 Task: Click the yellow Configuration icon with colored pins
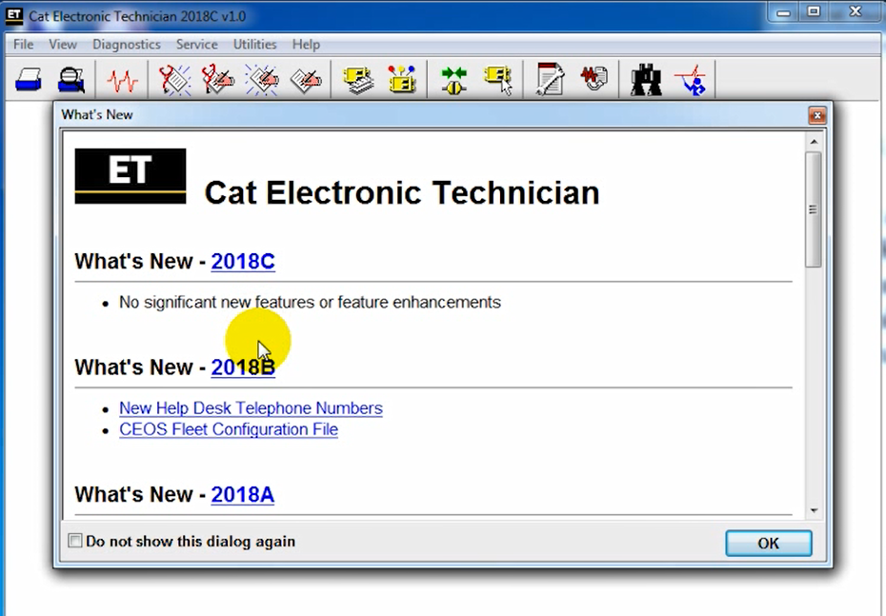point(402,81)
